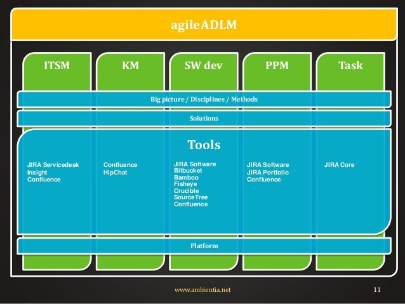
Task: Click the Solutions bar
Action: pos(204,118)
